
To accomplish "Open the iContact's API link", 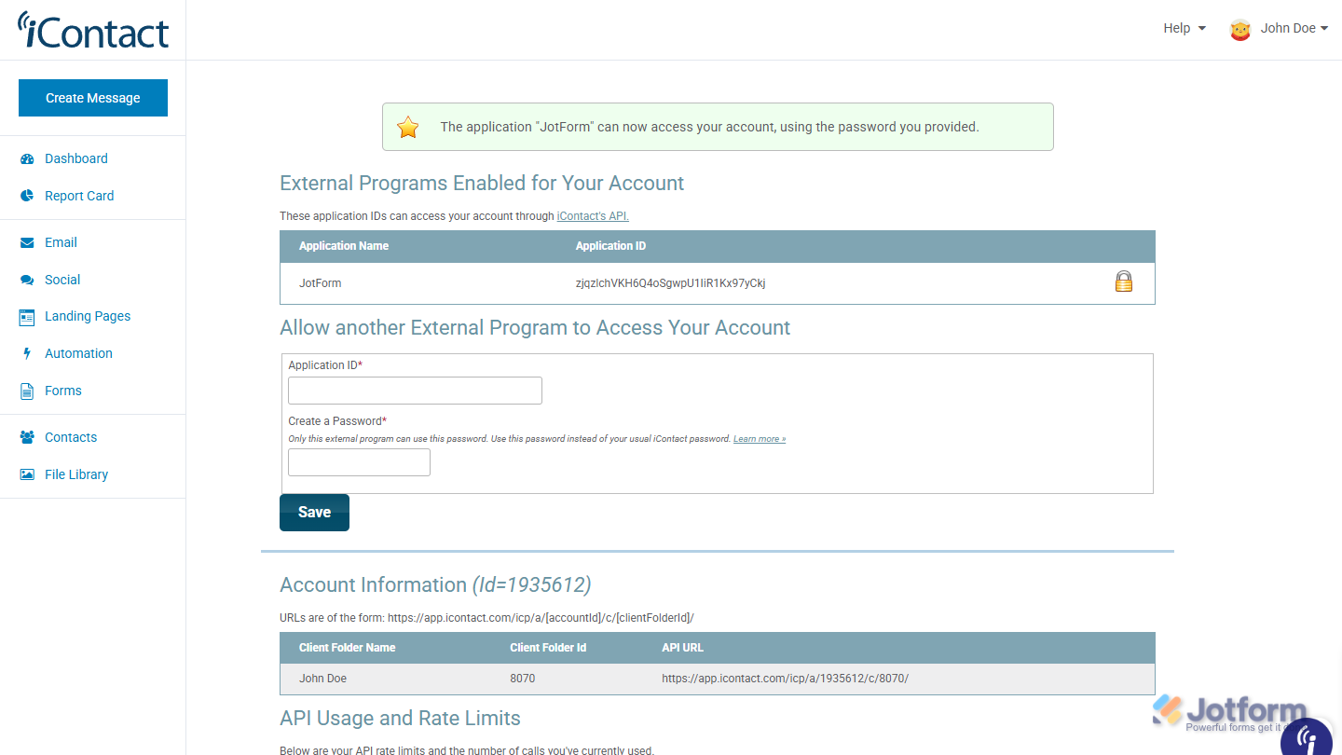I will coord(592,215).
